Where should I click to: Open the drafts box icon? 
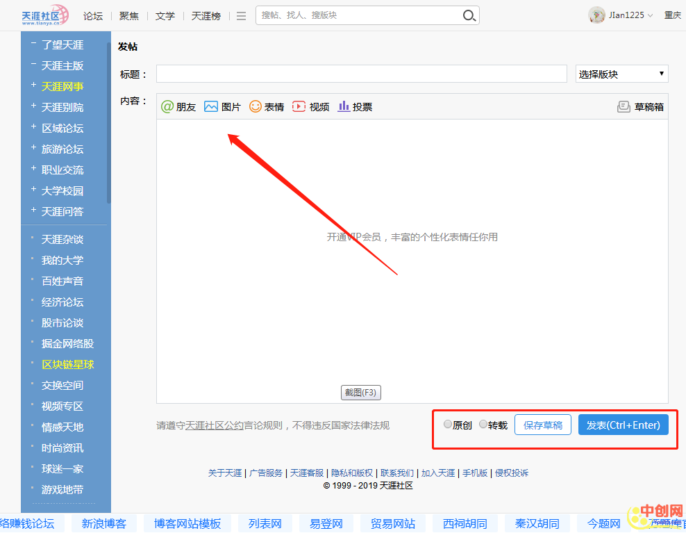(624, 107)
